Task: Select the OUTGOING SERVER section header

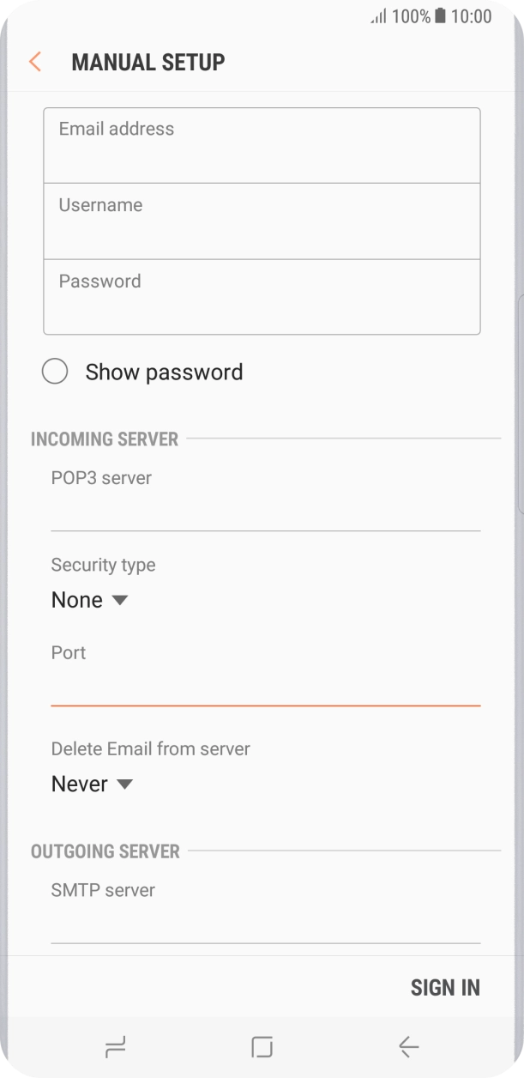Action: (105, 851)
